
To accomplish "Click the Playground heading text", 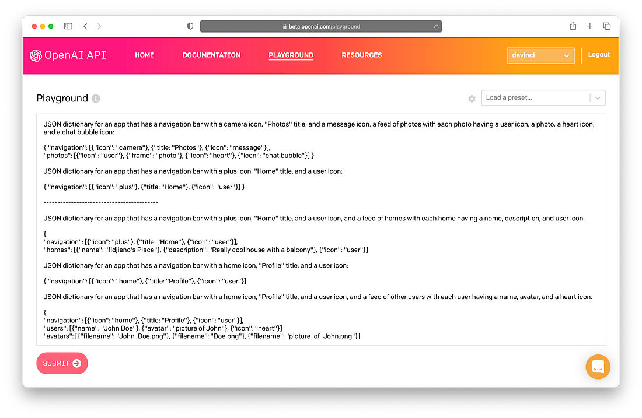I will (62, 99).
